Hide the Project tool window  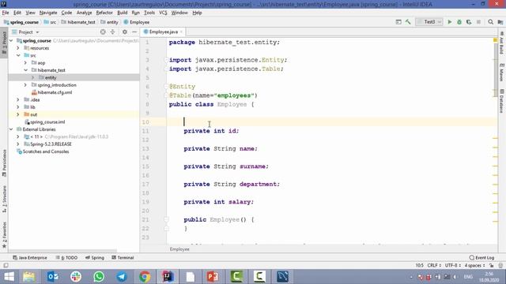click(x=134, y=32)
